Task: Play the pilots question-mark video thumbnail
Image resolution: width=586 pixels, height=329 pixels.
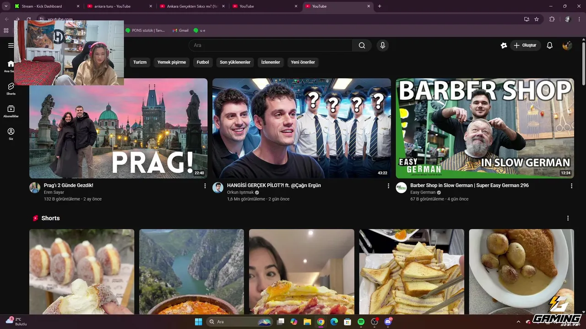Action: pos(302,128)
